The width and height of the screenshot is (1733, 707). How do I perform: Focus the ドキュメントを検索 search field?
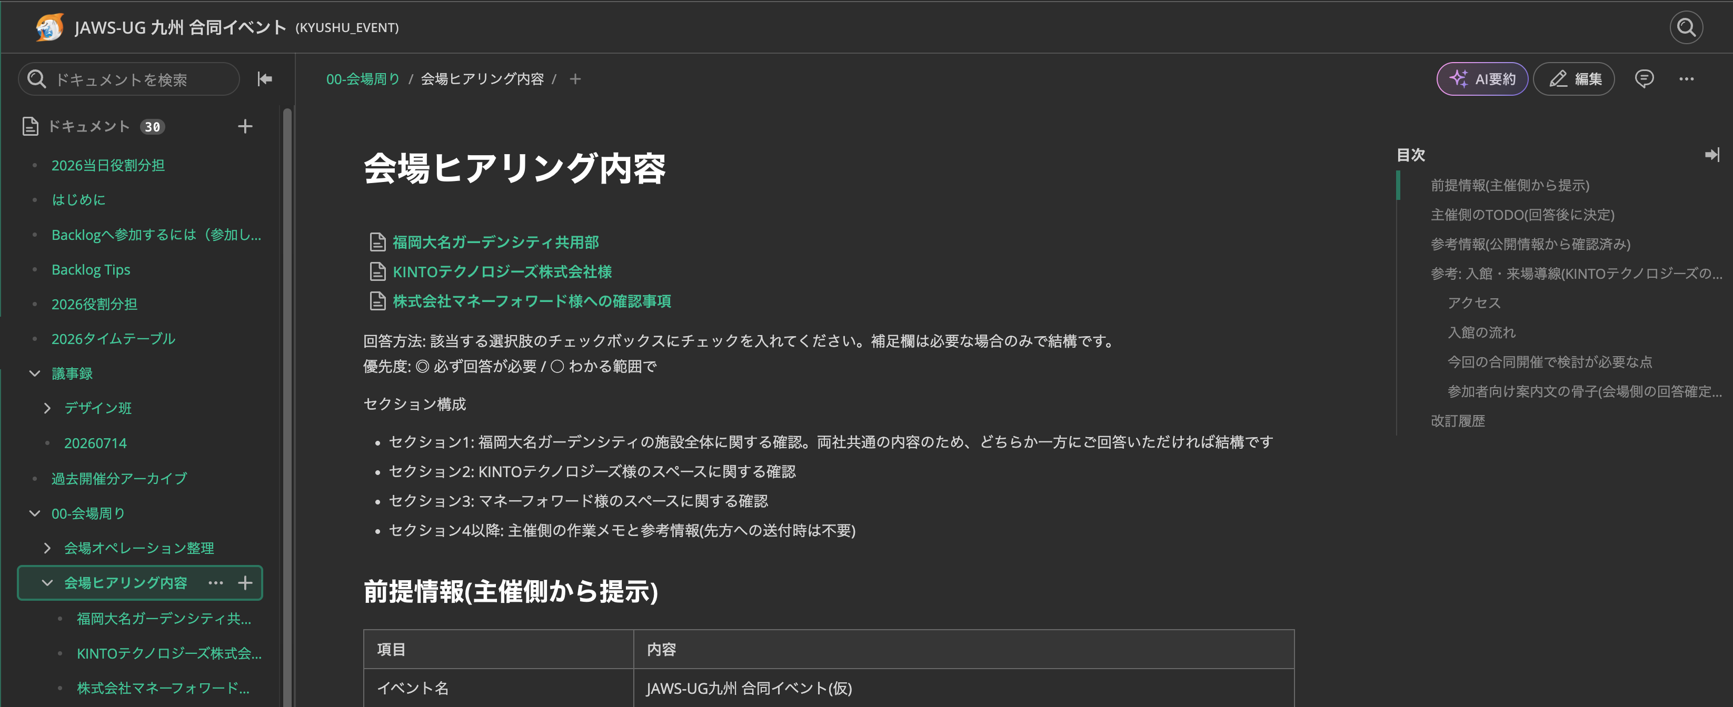coord(129,79)
